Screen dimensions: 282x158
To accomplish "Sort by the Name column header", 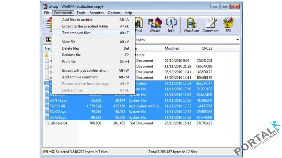I will pos(48,48).
